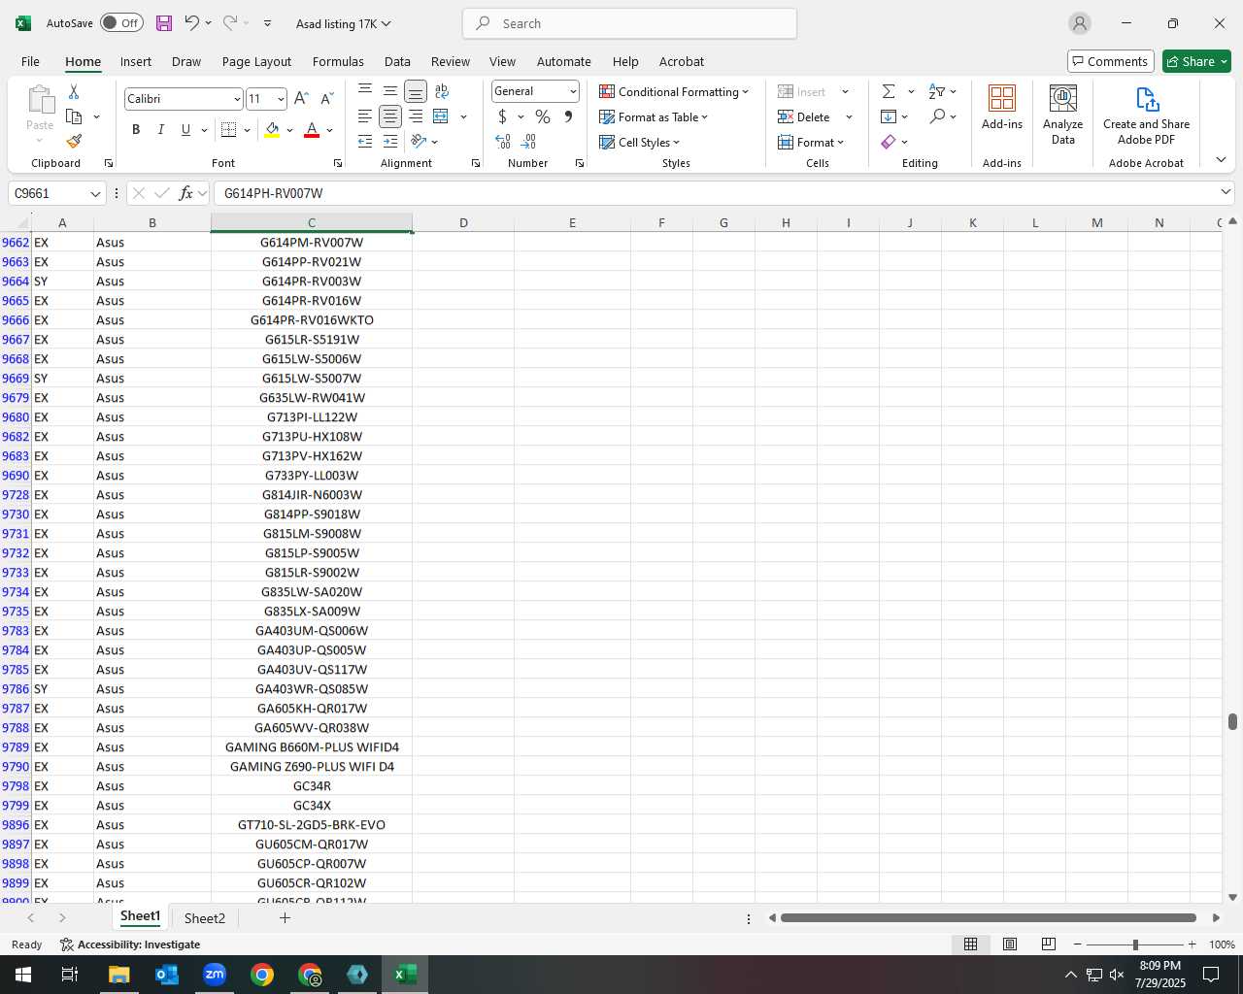Click the vertical scrollbar thumb

point(1232,721)
